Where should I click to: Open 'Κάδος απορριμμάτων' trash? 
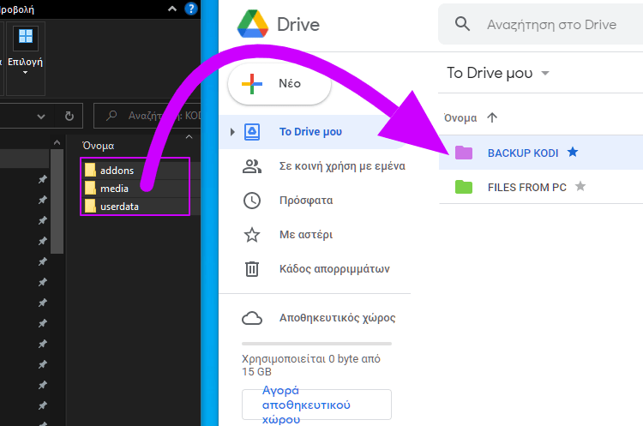pyautogui.click(x=334, y=269)
